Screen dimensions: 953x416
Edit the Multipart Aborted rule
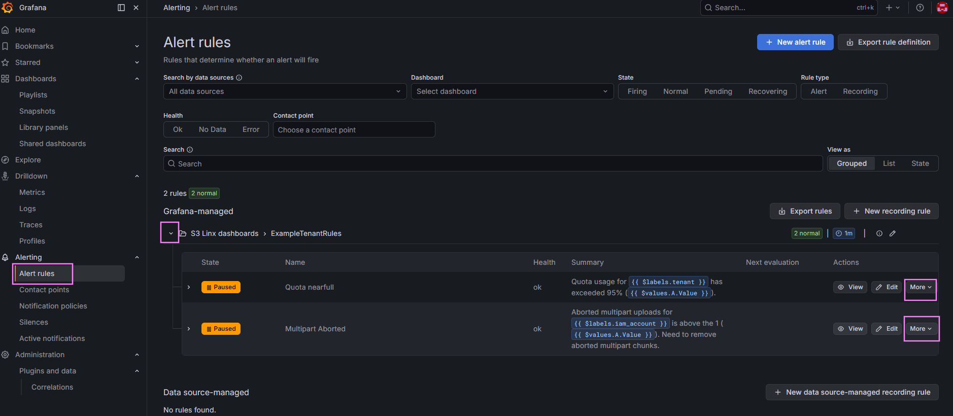point(887,329)
